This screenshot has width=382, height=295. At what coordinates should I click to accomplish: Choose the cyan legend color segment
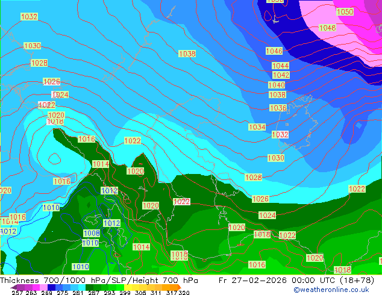[x=81, y=287]
